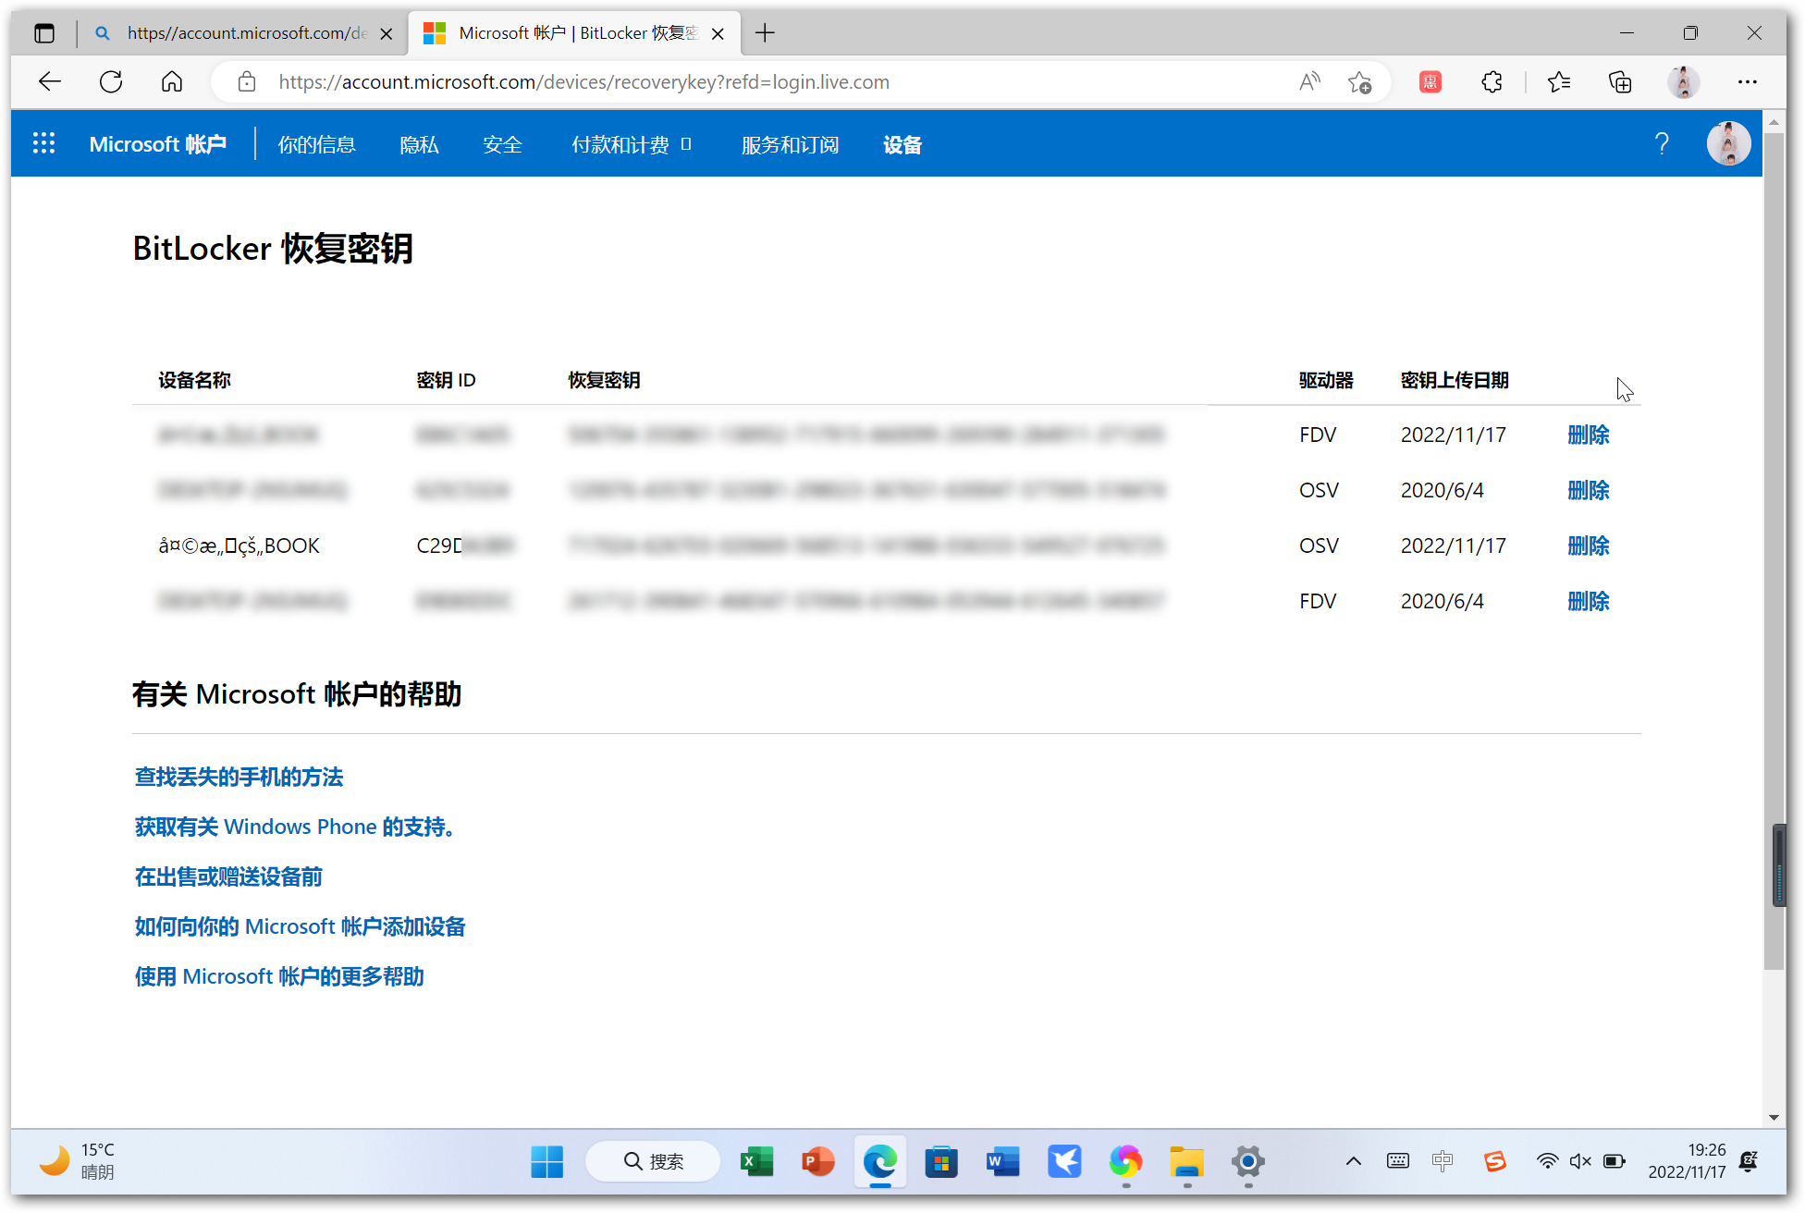Click the 密钥上传日期 column header

coord(1454,380)
